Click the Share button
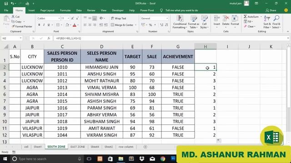 pos(271,10)
